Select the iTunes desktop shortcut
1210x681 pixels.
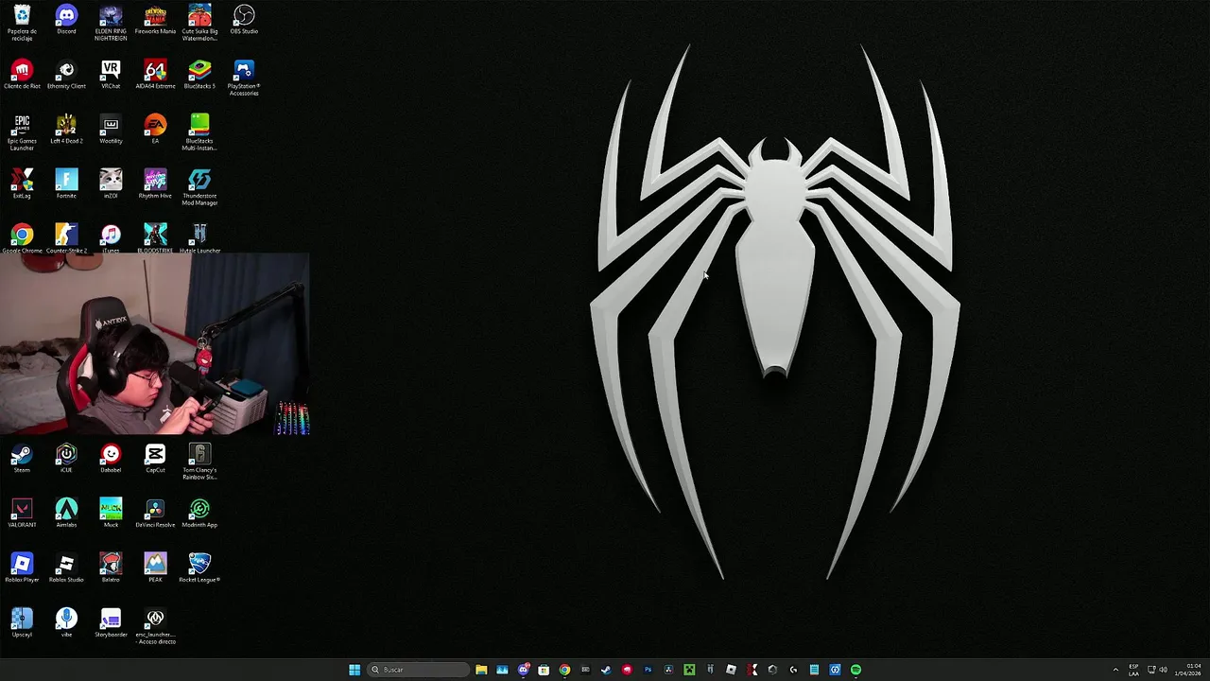(111, 238)
